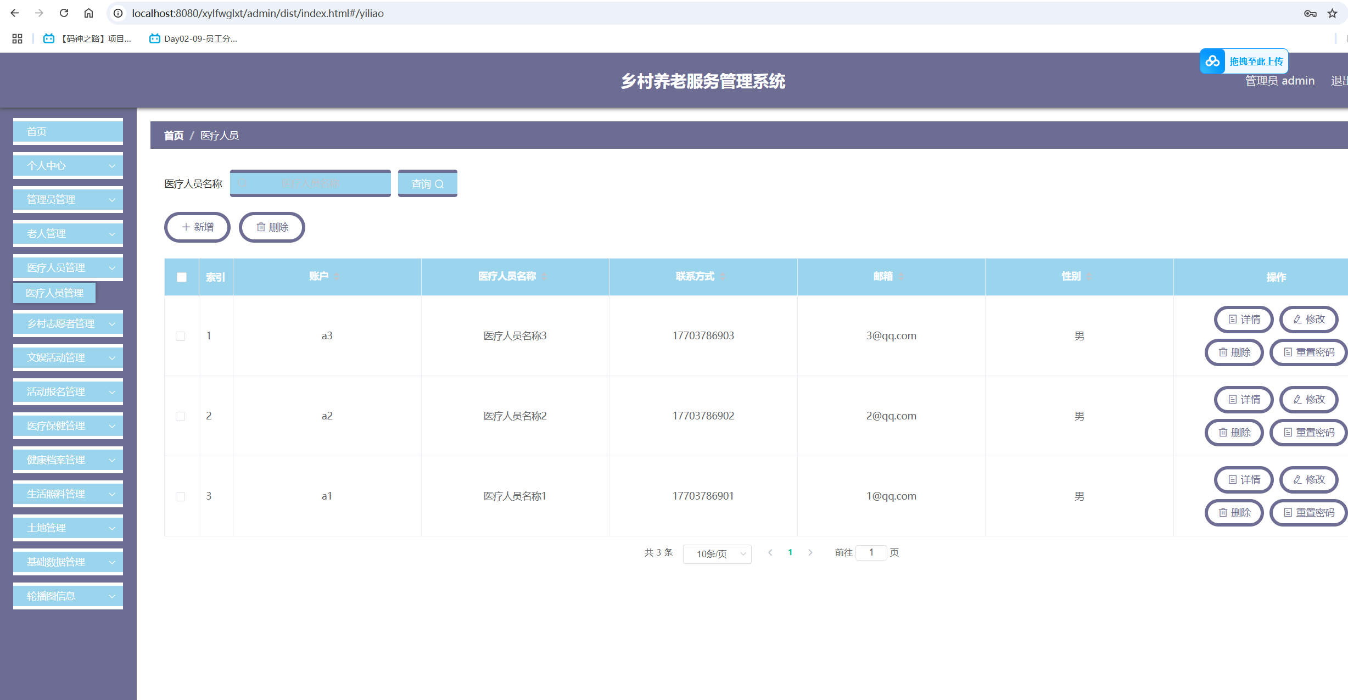Click 重置密码 for account a1
Image resolution: width=1348 pixels, height=700 pixels.
click(1309, 513)
